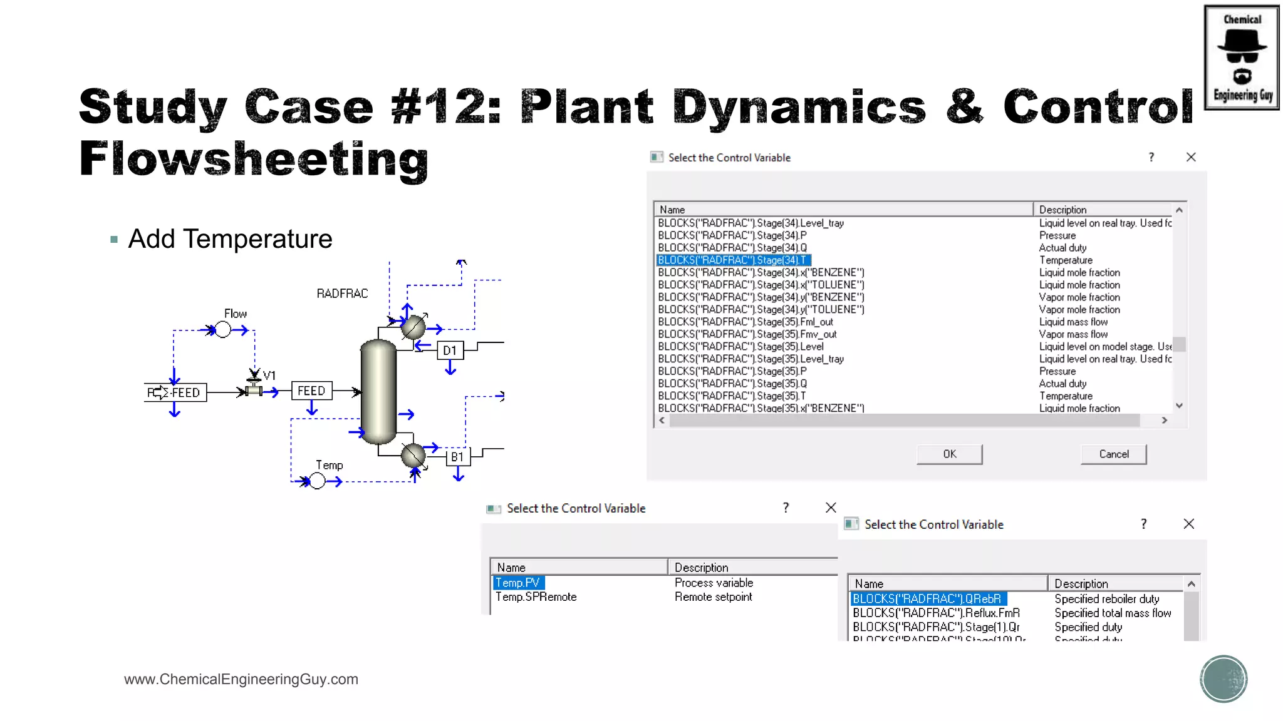Select the condenser icon atop the column
This screenshot has height=721, width=1283.
[x=413, y=327]
